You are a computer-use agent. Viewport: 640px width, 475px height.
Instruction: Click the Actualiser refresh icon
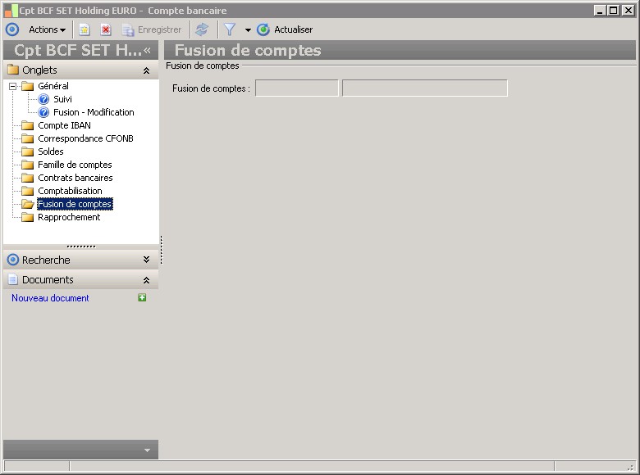pos(263,29)
